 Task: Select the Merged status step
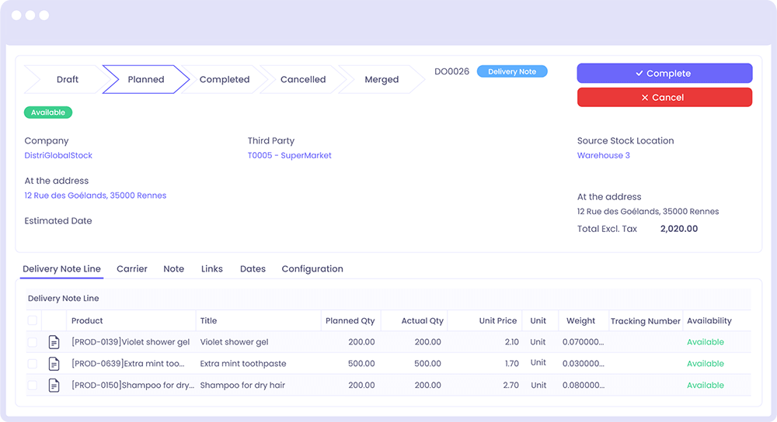(x=382, y=79)
